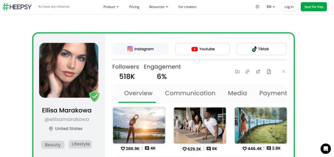Viewport: 334px width, 157px height.
Task: Click the Start for free button
Action: click(314, 7)
